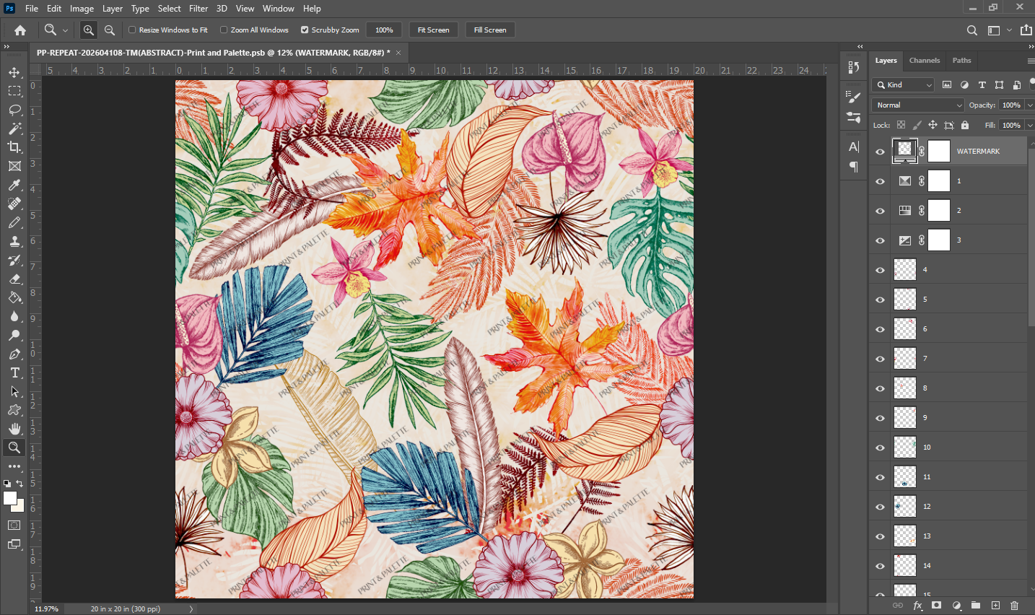Select the Healing Brush tool

(14, 204)
